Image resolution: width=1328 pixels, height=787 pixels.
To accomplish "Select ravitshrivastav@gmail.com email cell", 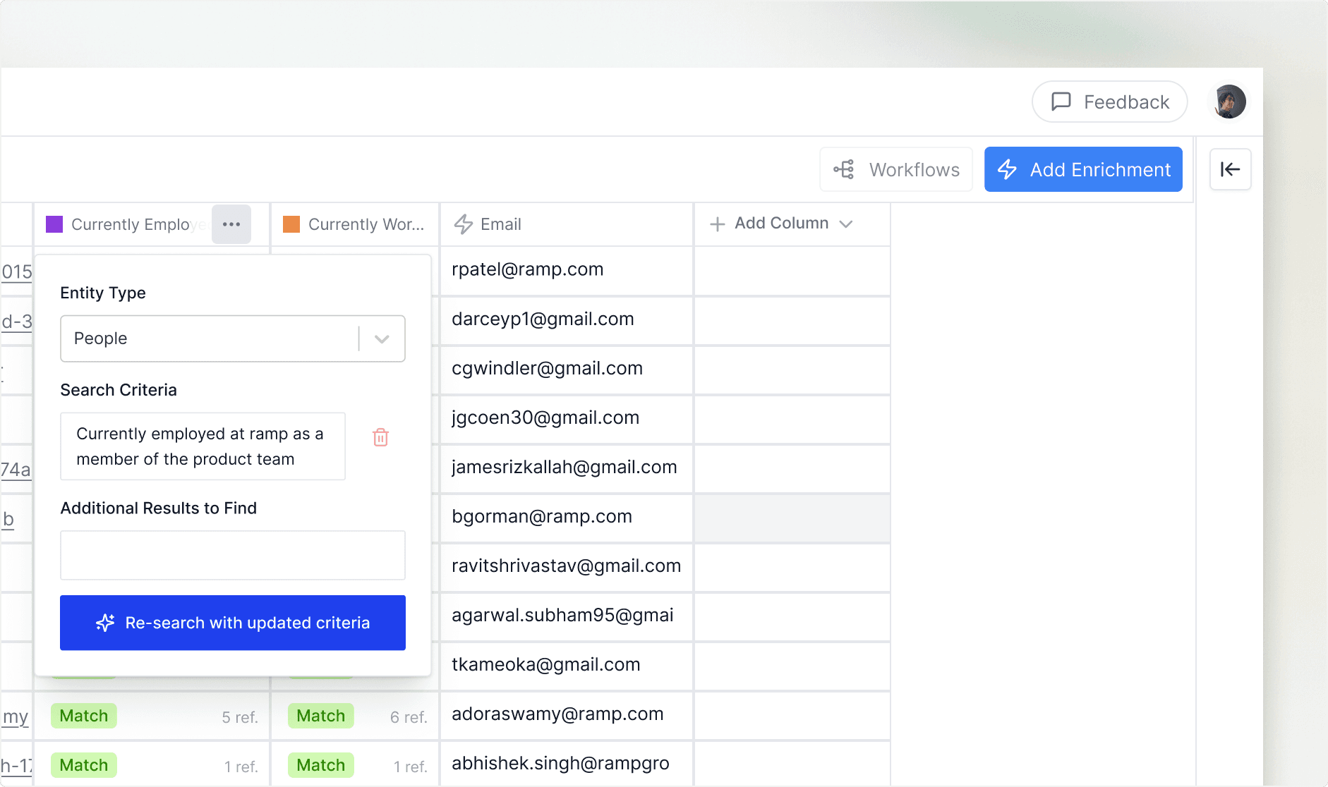I will coord(567,566).
